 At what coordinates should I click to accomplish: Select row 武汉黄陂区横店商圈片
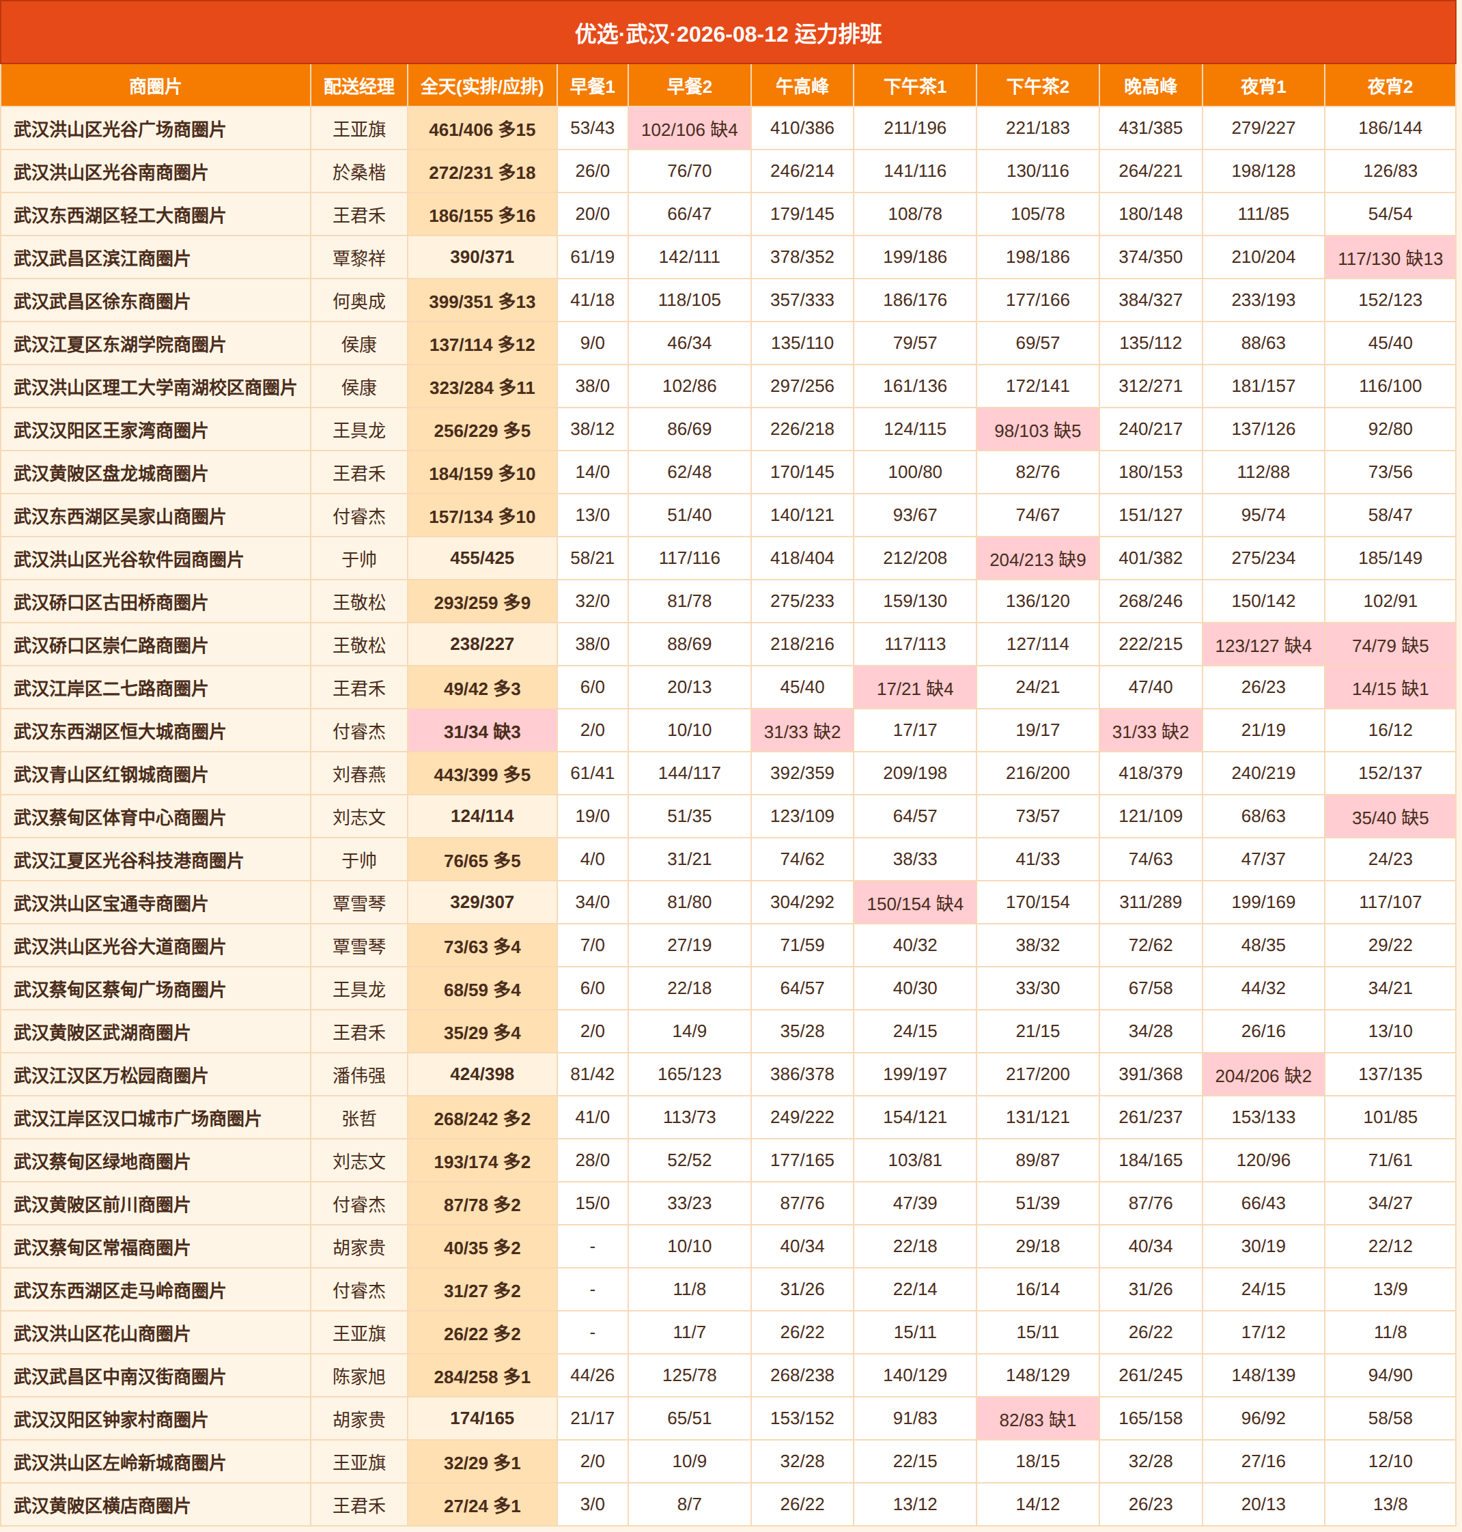(728, 1505)
